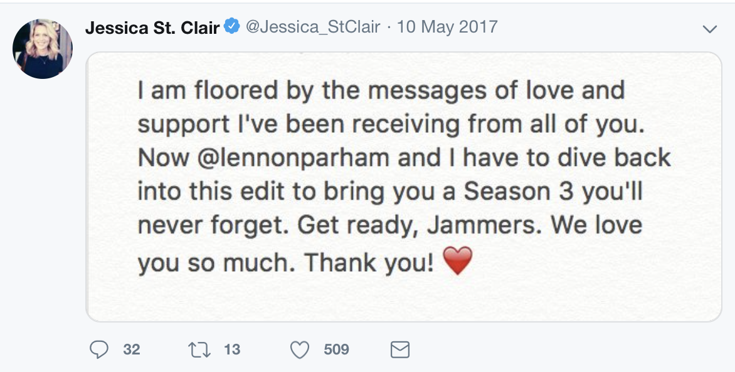
Task: Click @lennonparham mention inside the image text
Action: coord(293,158)
